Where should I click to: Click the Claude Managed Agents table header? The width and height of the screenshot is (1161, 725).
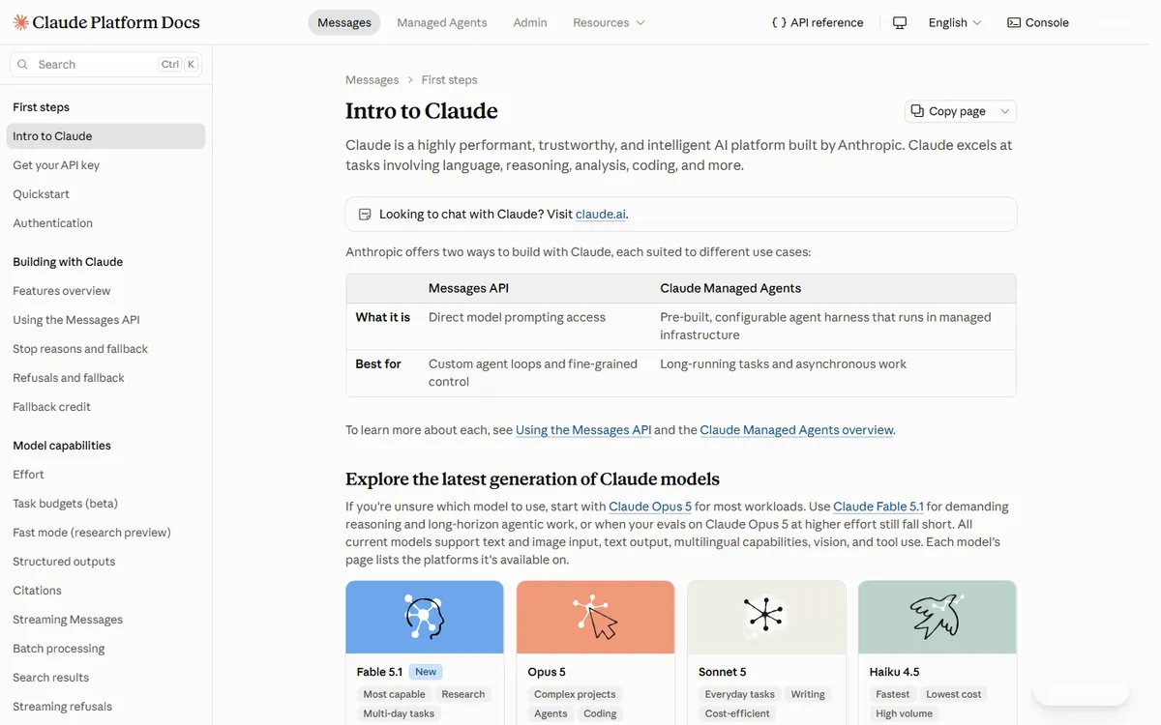click(x=730, y=288)
